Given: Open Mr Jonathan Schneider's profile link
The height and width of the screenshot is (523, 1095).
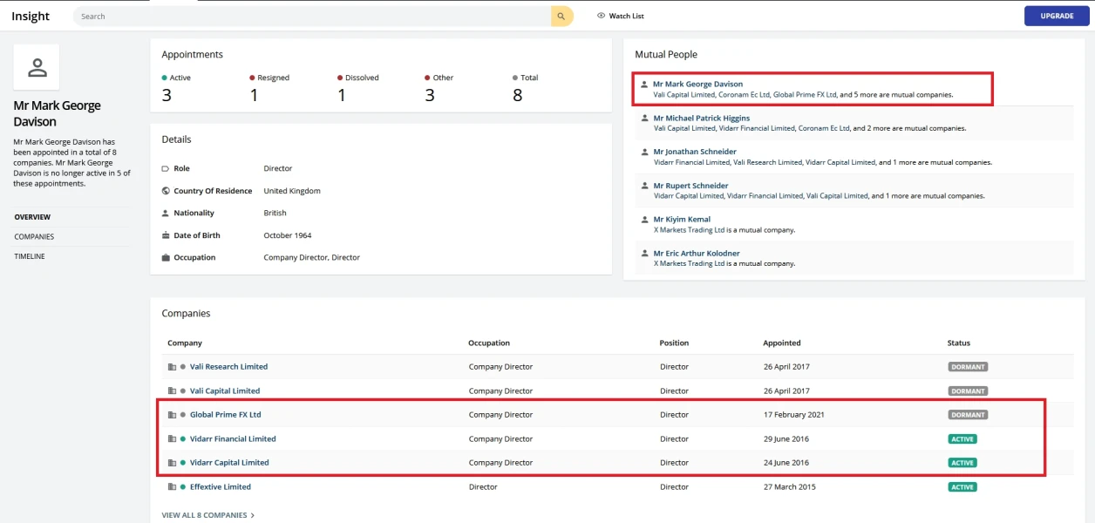Looking at the screenshot, I should click(697, 152).
